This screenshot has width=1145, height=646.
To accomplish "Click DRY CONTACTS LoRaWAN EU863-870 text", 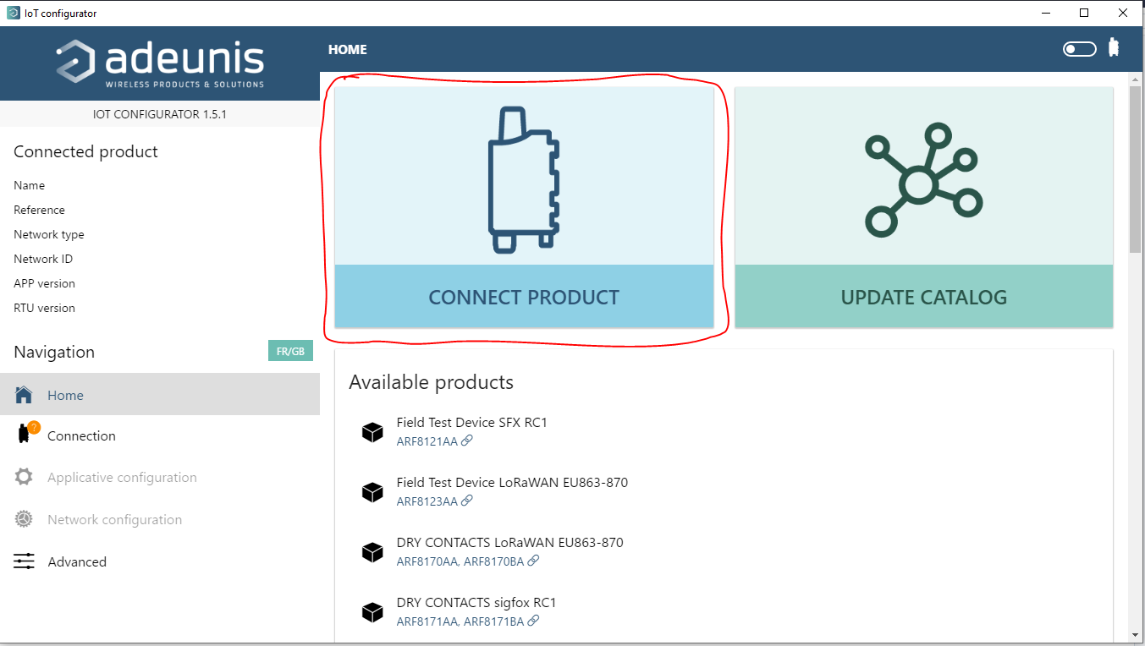I will [x=509, y=542].
